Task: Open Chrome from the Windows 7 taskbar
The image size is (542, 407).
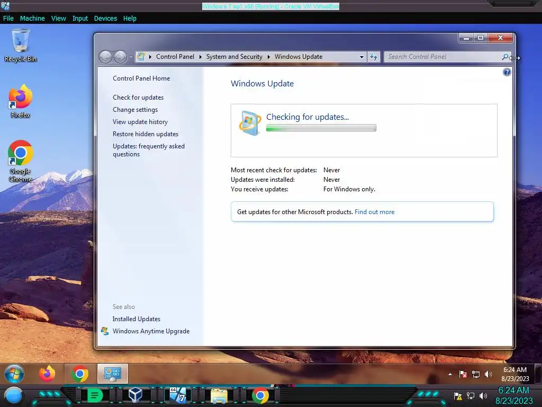Action: 79,374
